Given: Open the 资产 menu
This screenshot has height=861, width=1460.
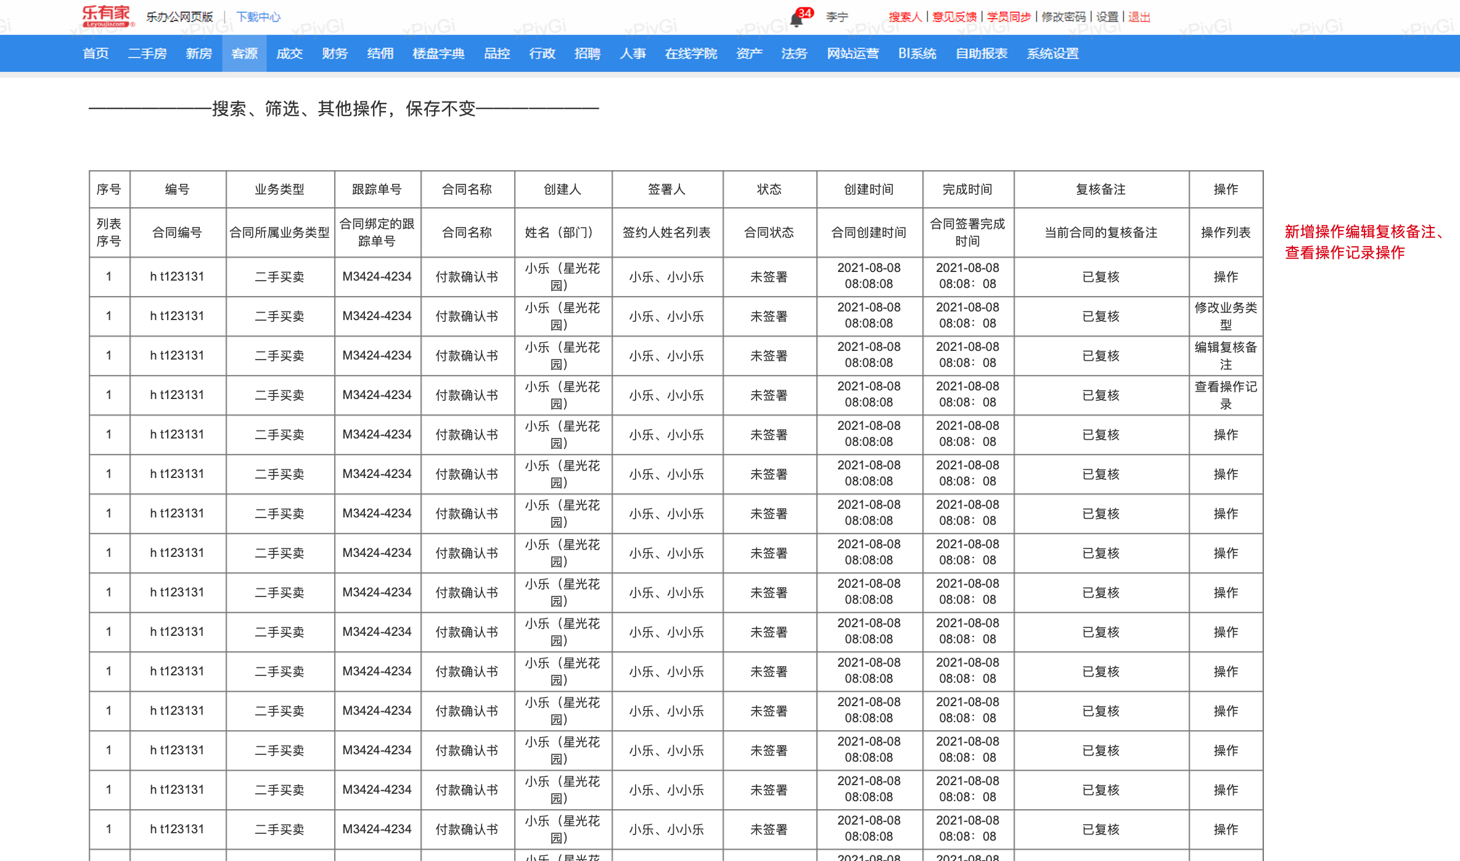Looking at the screenshot, I should [x=749, y=54].
